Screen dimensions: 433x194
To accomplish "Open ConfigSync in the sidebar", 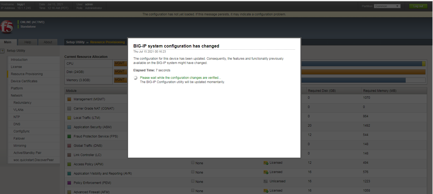I will 34,131.
